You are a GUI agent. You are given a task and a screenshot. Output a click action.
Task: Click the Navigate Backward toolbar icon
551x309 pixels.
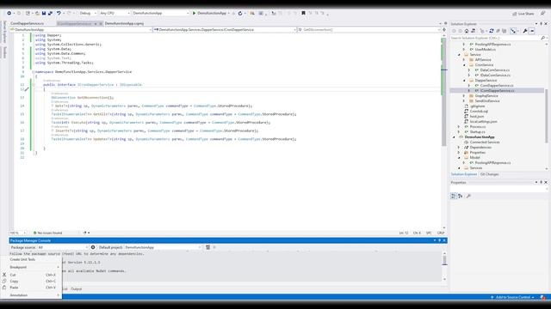point(9,13)
